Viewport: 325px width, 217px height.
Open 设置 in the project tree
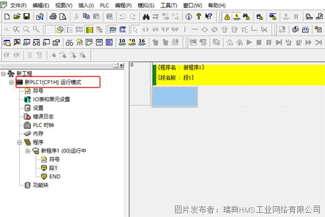[38, 108]
